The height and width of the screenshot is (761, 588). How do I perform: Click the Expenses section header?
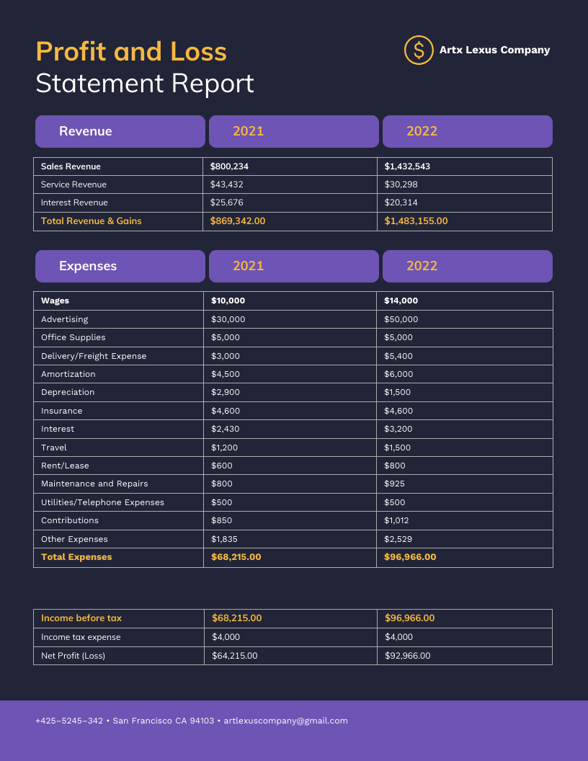pos(120,266)
